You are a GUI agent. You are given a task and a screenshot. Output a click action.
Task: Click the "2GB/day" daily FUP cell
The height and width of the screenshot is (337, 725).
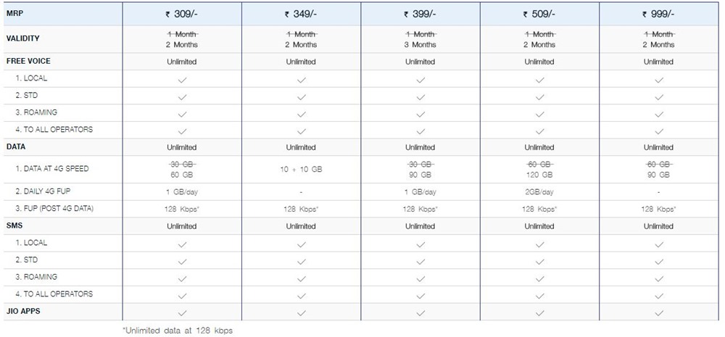(539, 192)
